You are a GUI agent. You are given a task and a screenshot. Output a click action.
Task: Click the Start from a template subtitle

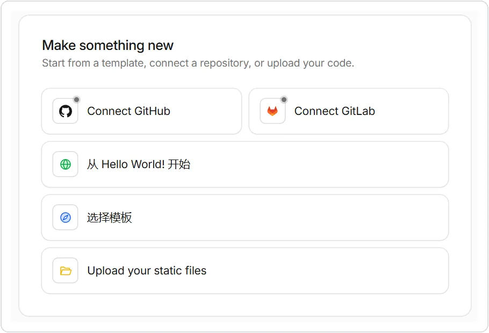[198, 63]
